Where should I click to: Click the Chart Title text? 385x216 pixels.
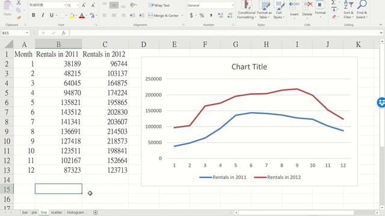click(x=249, y=67)
